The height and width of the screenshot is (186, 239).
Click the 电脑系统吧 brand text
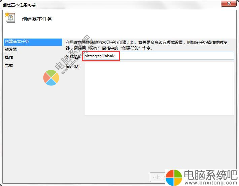[211, 175]
